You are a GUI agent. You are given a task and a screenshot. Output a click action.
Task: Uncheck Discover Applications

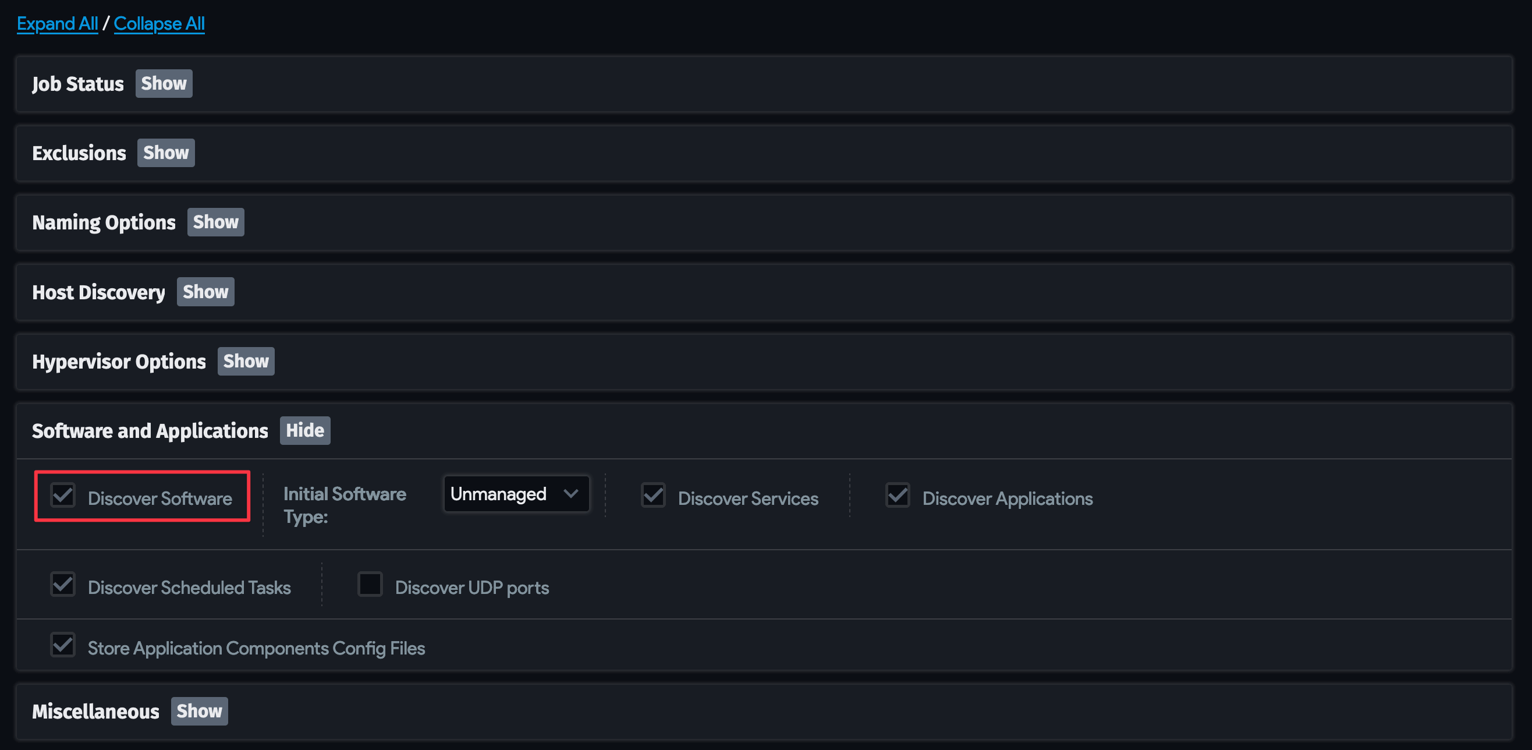pyautogui.click(x=898, y=496)
